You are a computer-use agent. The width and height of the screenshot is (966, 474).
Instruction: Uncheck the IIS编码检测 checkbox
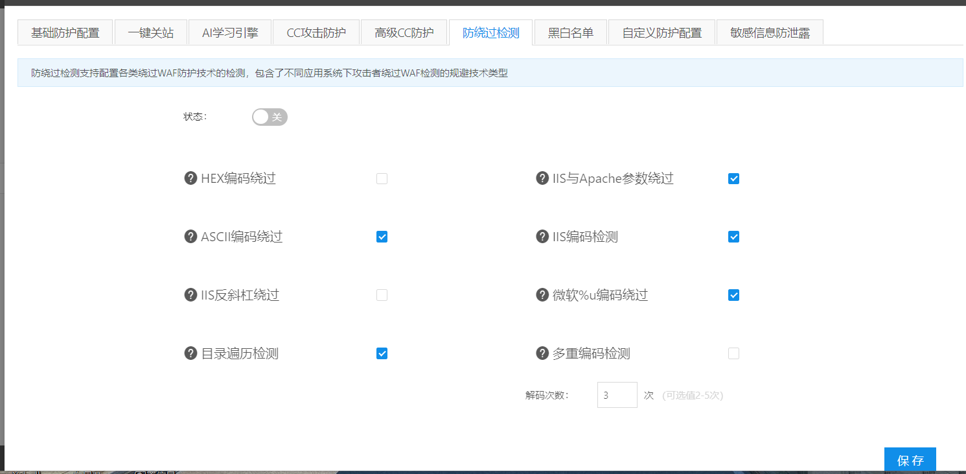[733, 237]
